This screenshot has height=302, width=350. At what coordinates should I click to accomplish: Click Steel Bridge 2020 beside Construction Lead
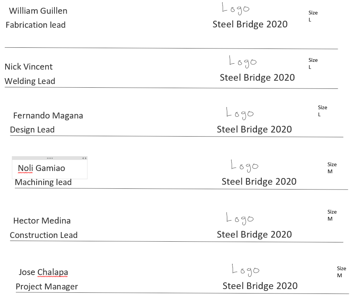click(254, 235)
